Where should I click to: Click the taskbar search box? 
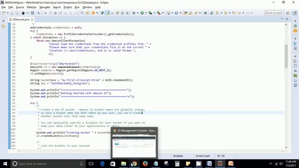48,164
